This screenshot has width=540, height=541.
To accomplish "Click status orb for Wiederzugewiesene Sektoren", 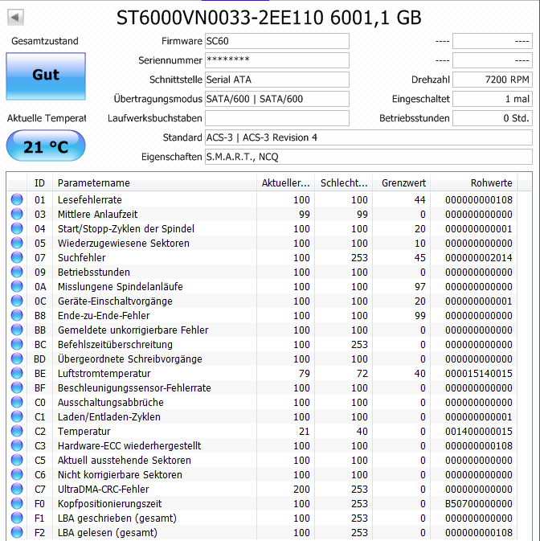I will coord(17,243).
